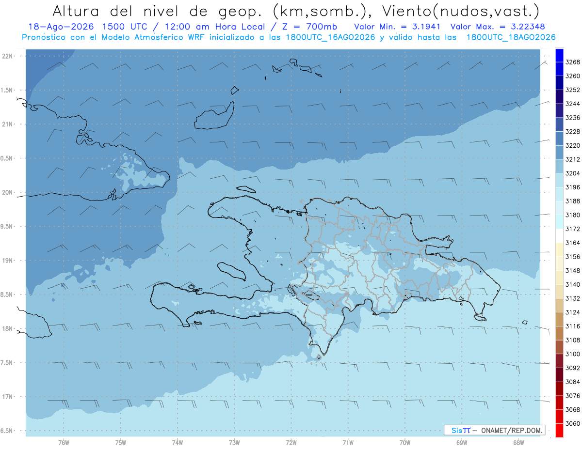This screenshot has width=582, height=449.
Task: Click the 17N latitude label
Action: (x=7, y=397)
